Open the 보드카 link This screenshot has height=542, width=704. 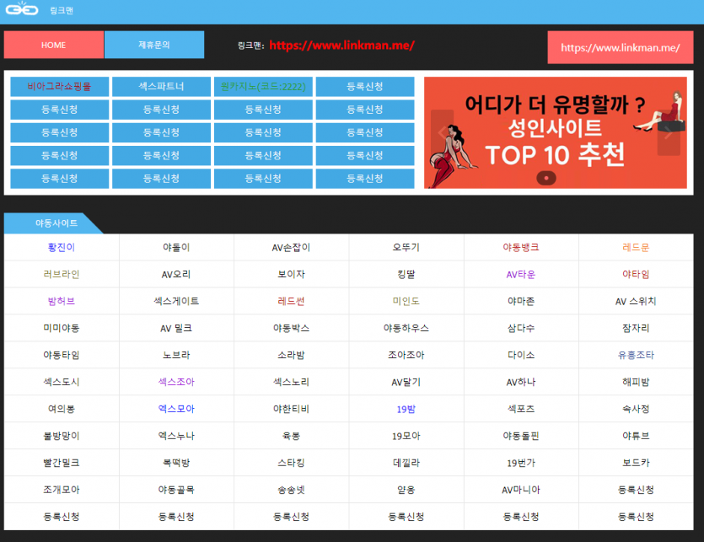636,463
